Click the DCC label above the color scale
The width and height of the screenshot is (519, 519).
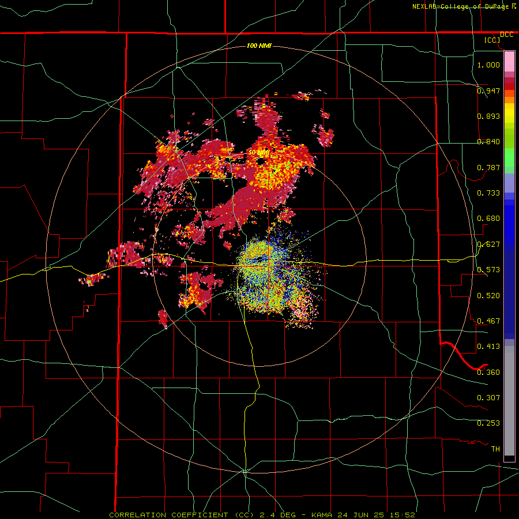(x=506, y=35)
